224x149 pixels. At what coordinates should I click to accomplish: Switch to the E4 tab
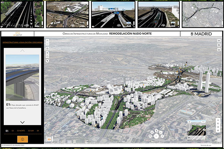pos(38,131)
